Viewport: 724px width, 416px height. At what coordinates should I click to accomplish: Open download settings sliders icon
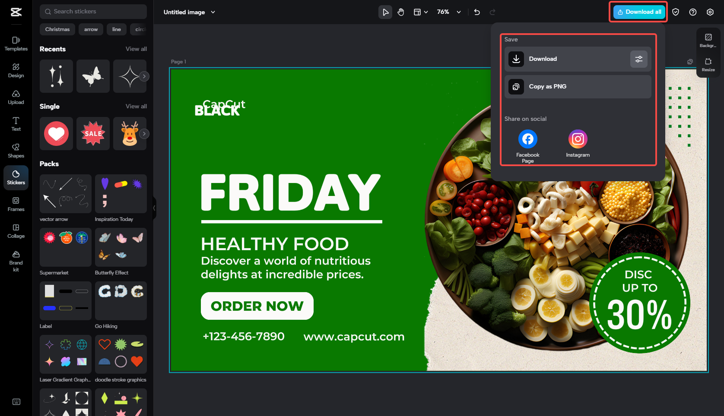639,59
